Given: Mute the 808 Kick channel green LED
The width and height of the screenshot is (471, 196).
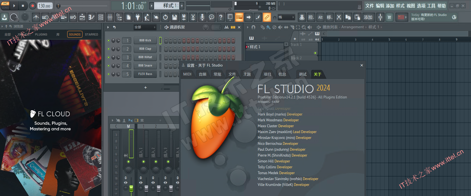Looking at the screenshot, I should point(109,41).
